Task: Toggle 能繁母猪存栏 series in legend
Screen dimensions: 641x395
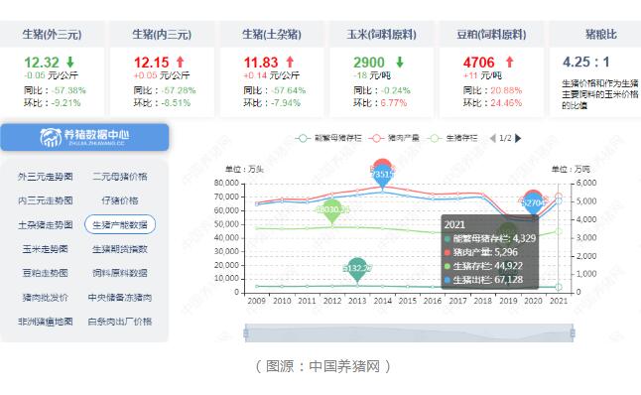Action: (328, 138)
